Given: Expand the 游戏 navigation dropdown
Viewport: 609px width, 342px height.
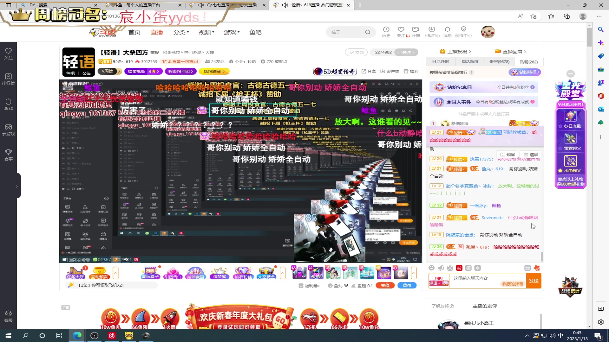Looking at the screenshot, I should pos(231,32).
